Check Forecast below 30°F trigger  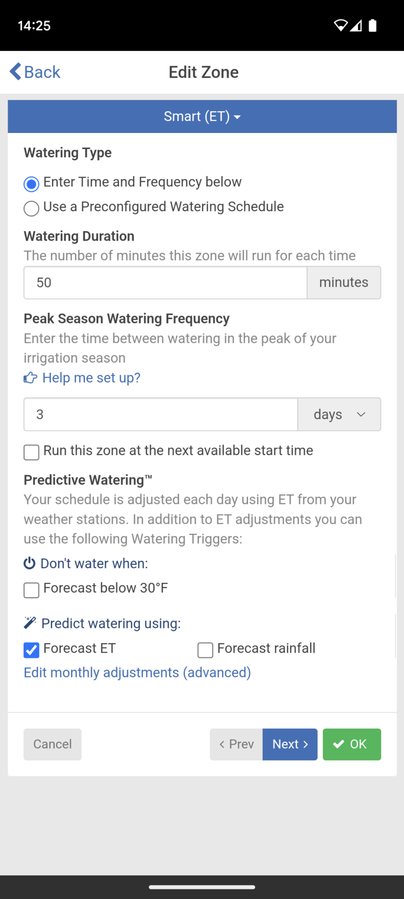(x=31, y=590)
